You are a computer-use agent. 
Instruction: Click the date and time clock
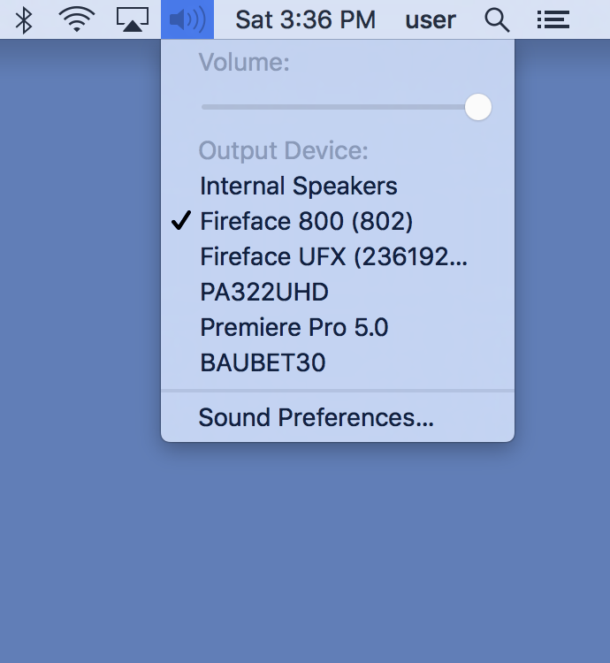(305, 19)
